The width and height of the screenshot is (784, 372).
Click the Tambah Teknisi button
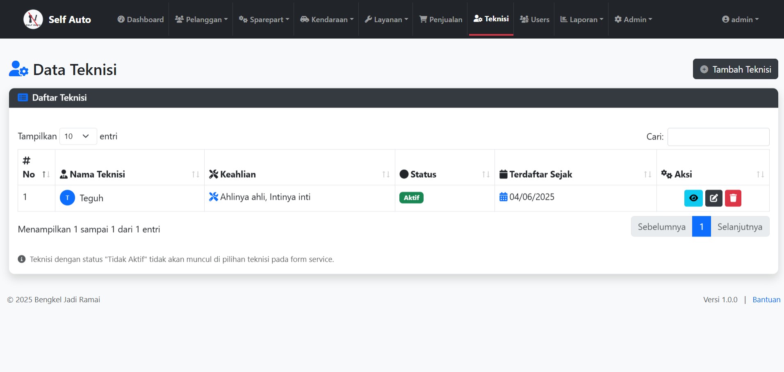(x=735, y=69)
